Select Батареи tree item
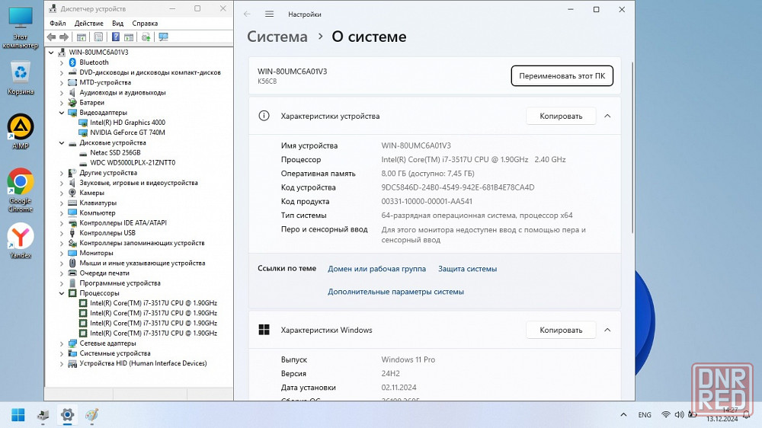This screenshot has height=428, width=762. (92, 103)
